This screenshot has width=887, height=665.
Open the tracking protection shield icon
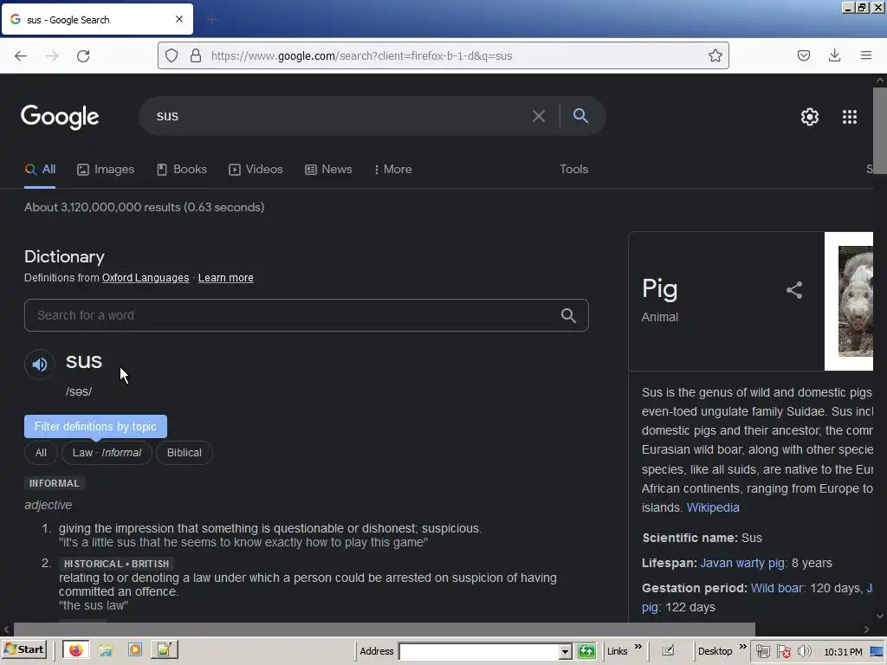172,55
